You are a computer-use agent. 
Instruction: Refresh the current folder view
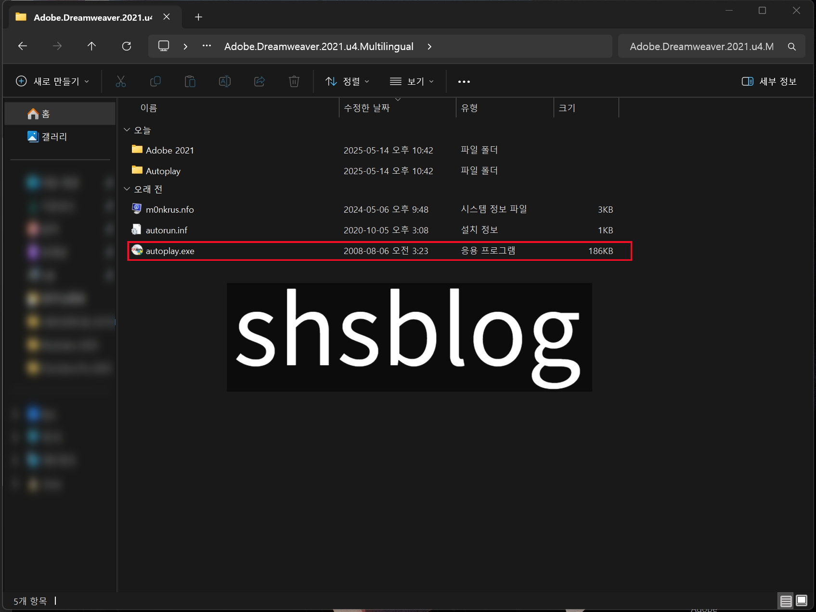coord(127,46)
